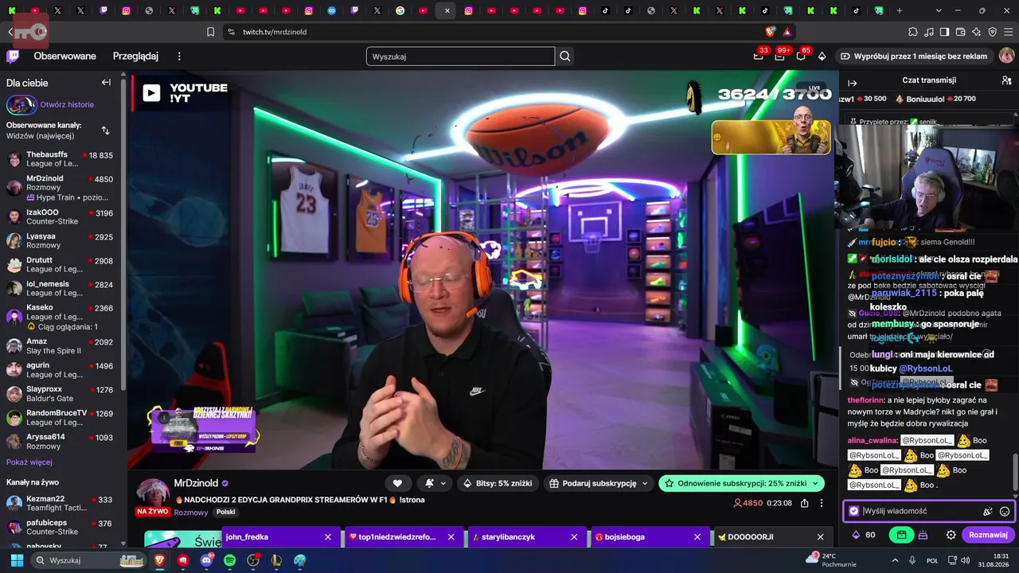Open Kaseko channel in sidebar
1019x573 pixels.
[60, 317]
